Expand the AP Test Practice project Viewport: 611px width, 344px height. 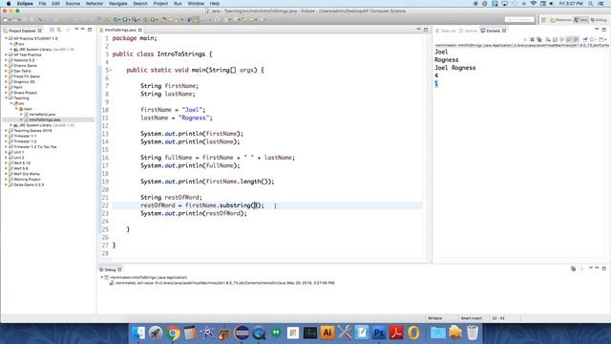tap(7, 55)
